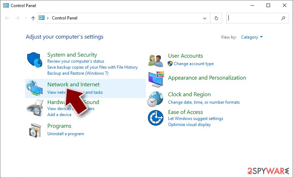Close the Control Panel window

(285, 5)
